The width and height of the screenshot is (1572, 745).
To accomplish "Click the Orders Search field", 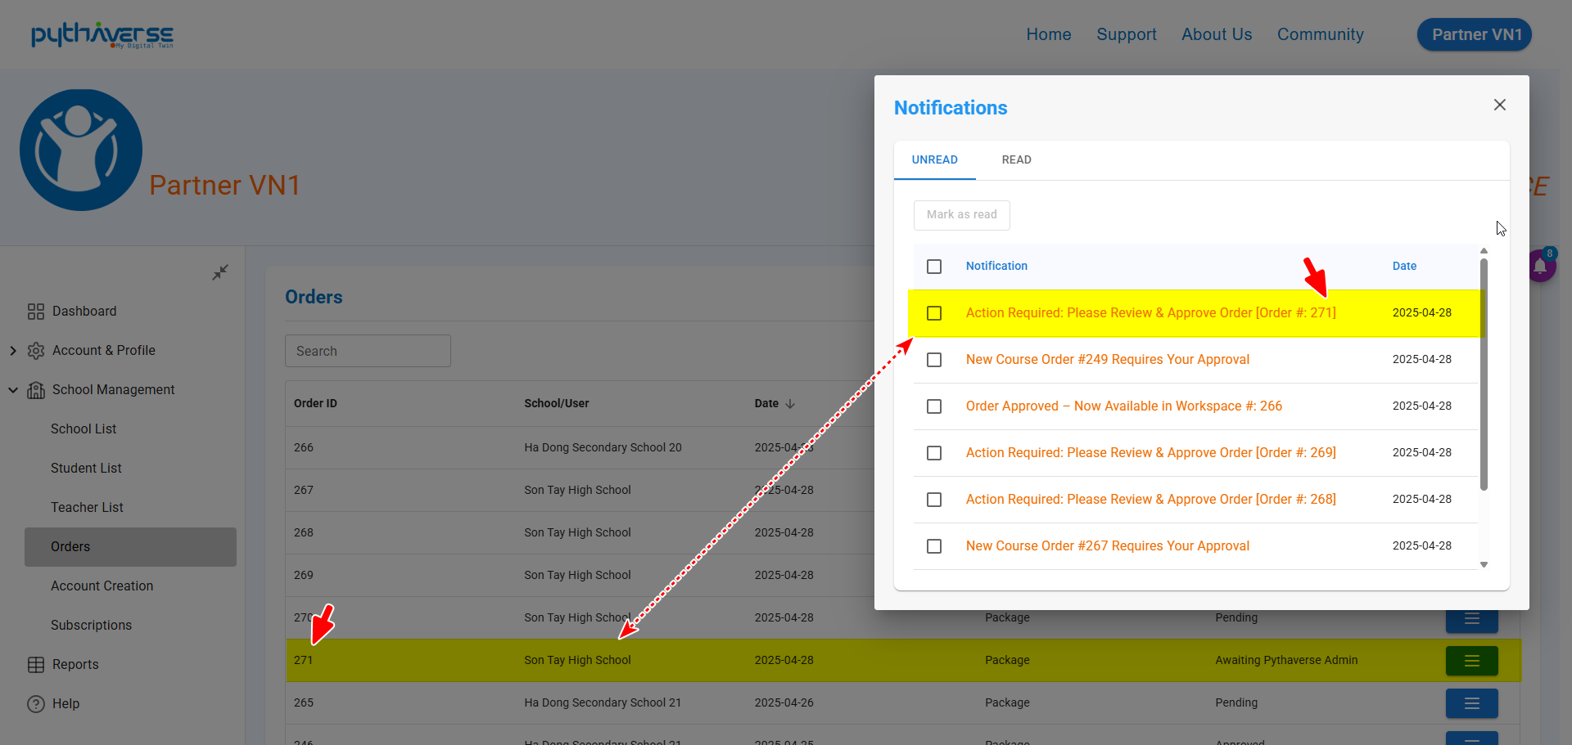I will (368, 351).
